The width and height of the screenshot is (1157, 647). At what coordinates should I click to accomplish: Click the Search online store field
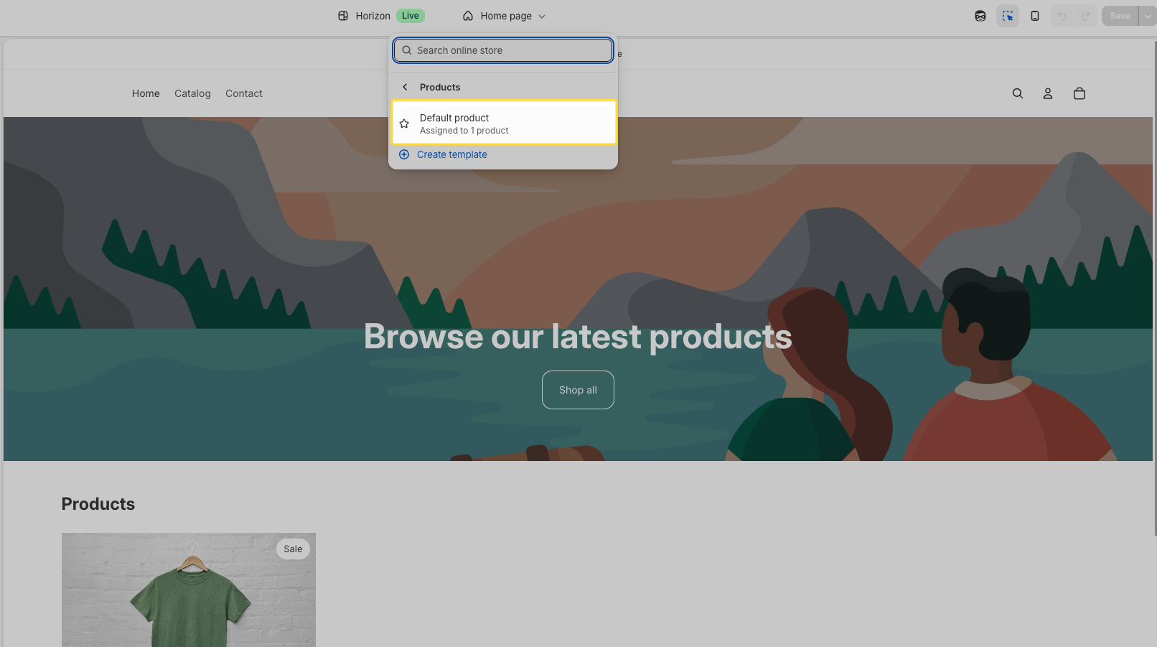(502, 50)
